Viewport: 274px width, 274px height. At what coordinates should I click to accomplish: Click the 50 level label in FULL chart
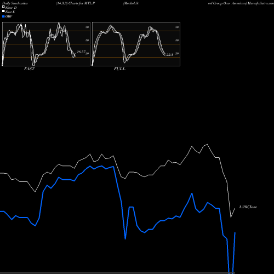[177, 40]
